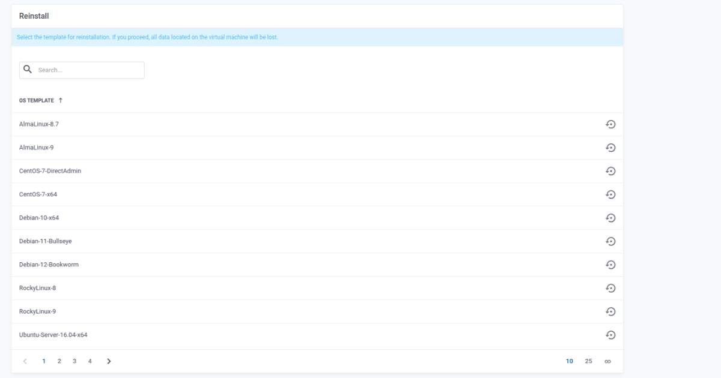Reinstall using the Debian-12-Bookworm icon
Viewport: 721px width, 378px height.
[610, 265]
